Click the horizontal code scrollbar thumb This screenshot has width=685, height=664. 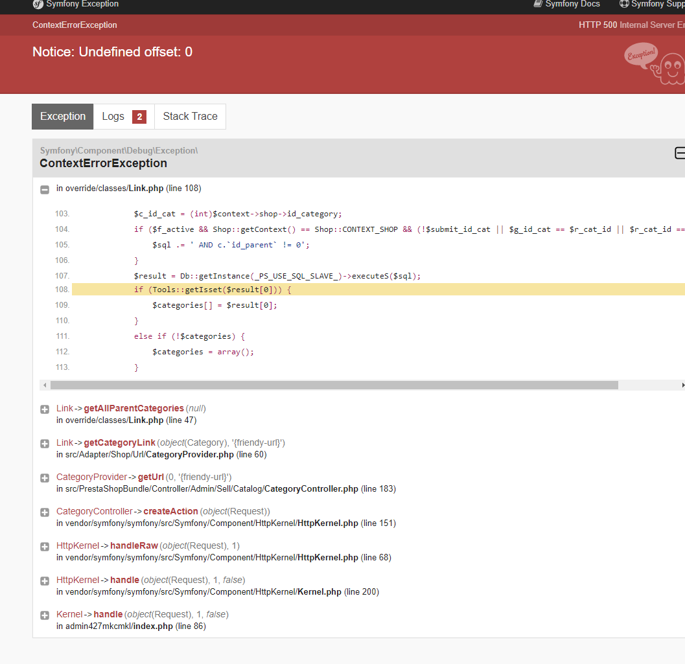pos(334,385)
